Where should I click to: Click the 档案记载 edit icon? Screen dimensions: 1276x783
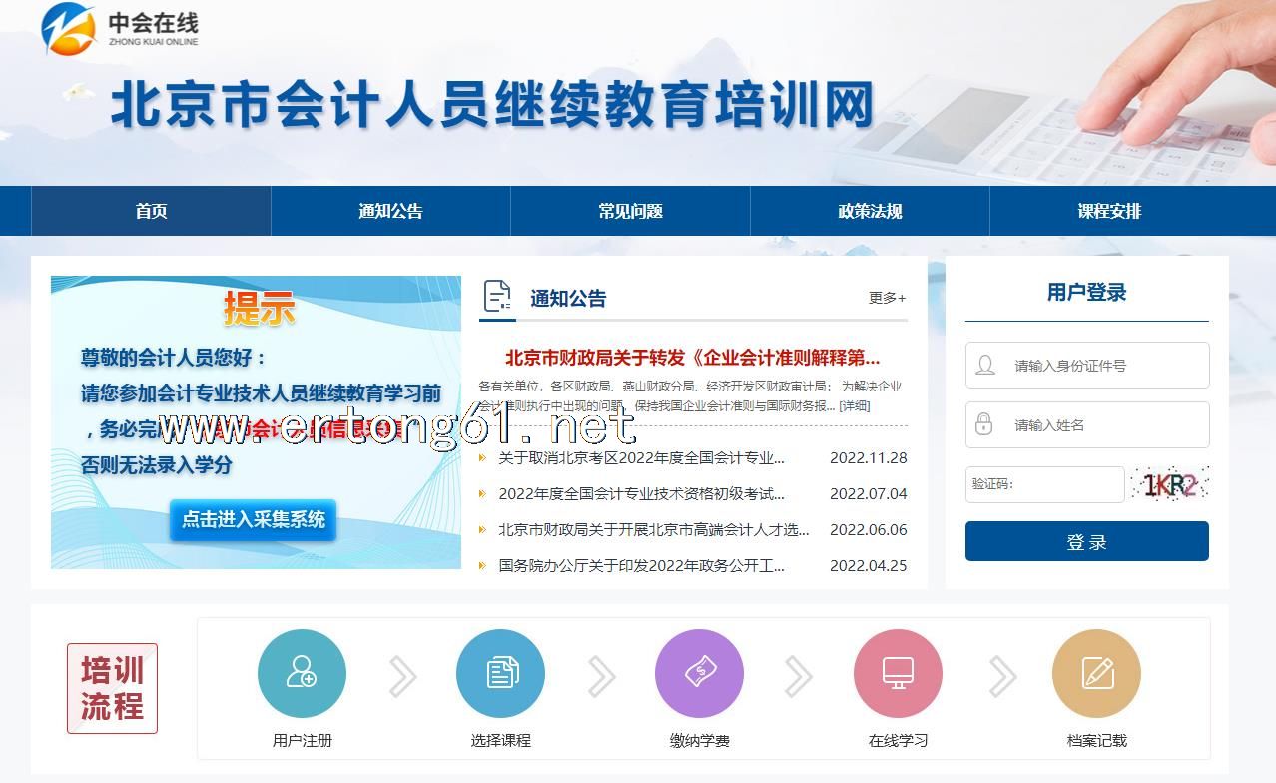[1096, 673]
